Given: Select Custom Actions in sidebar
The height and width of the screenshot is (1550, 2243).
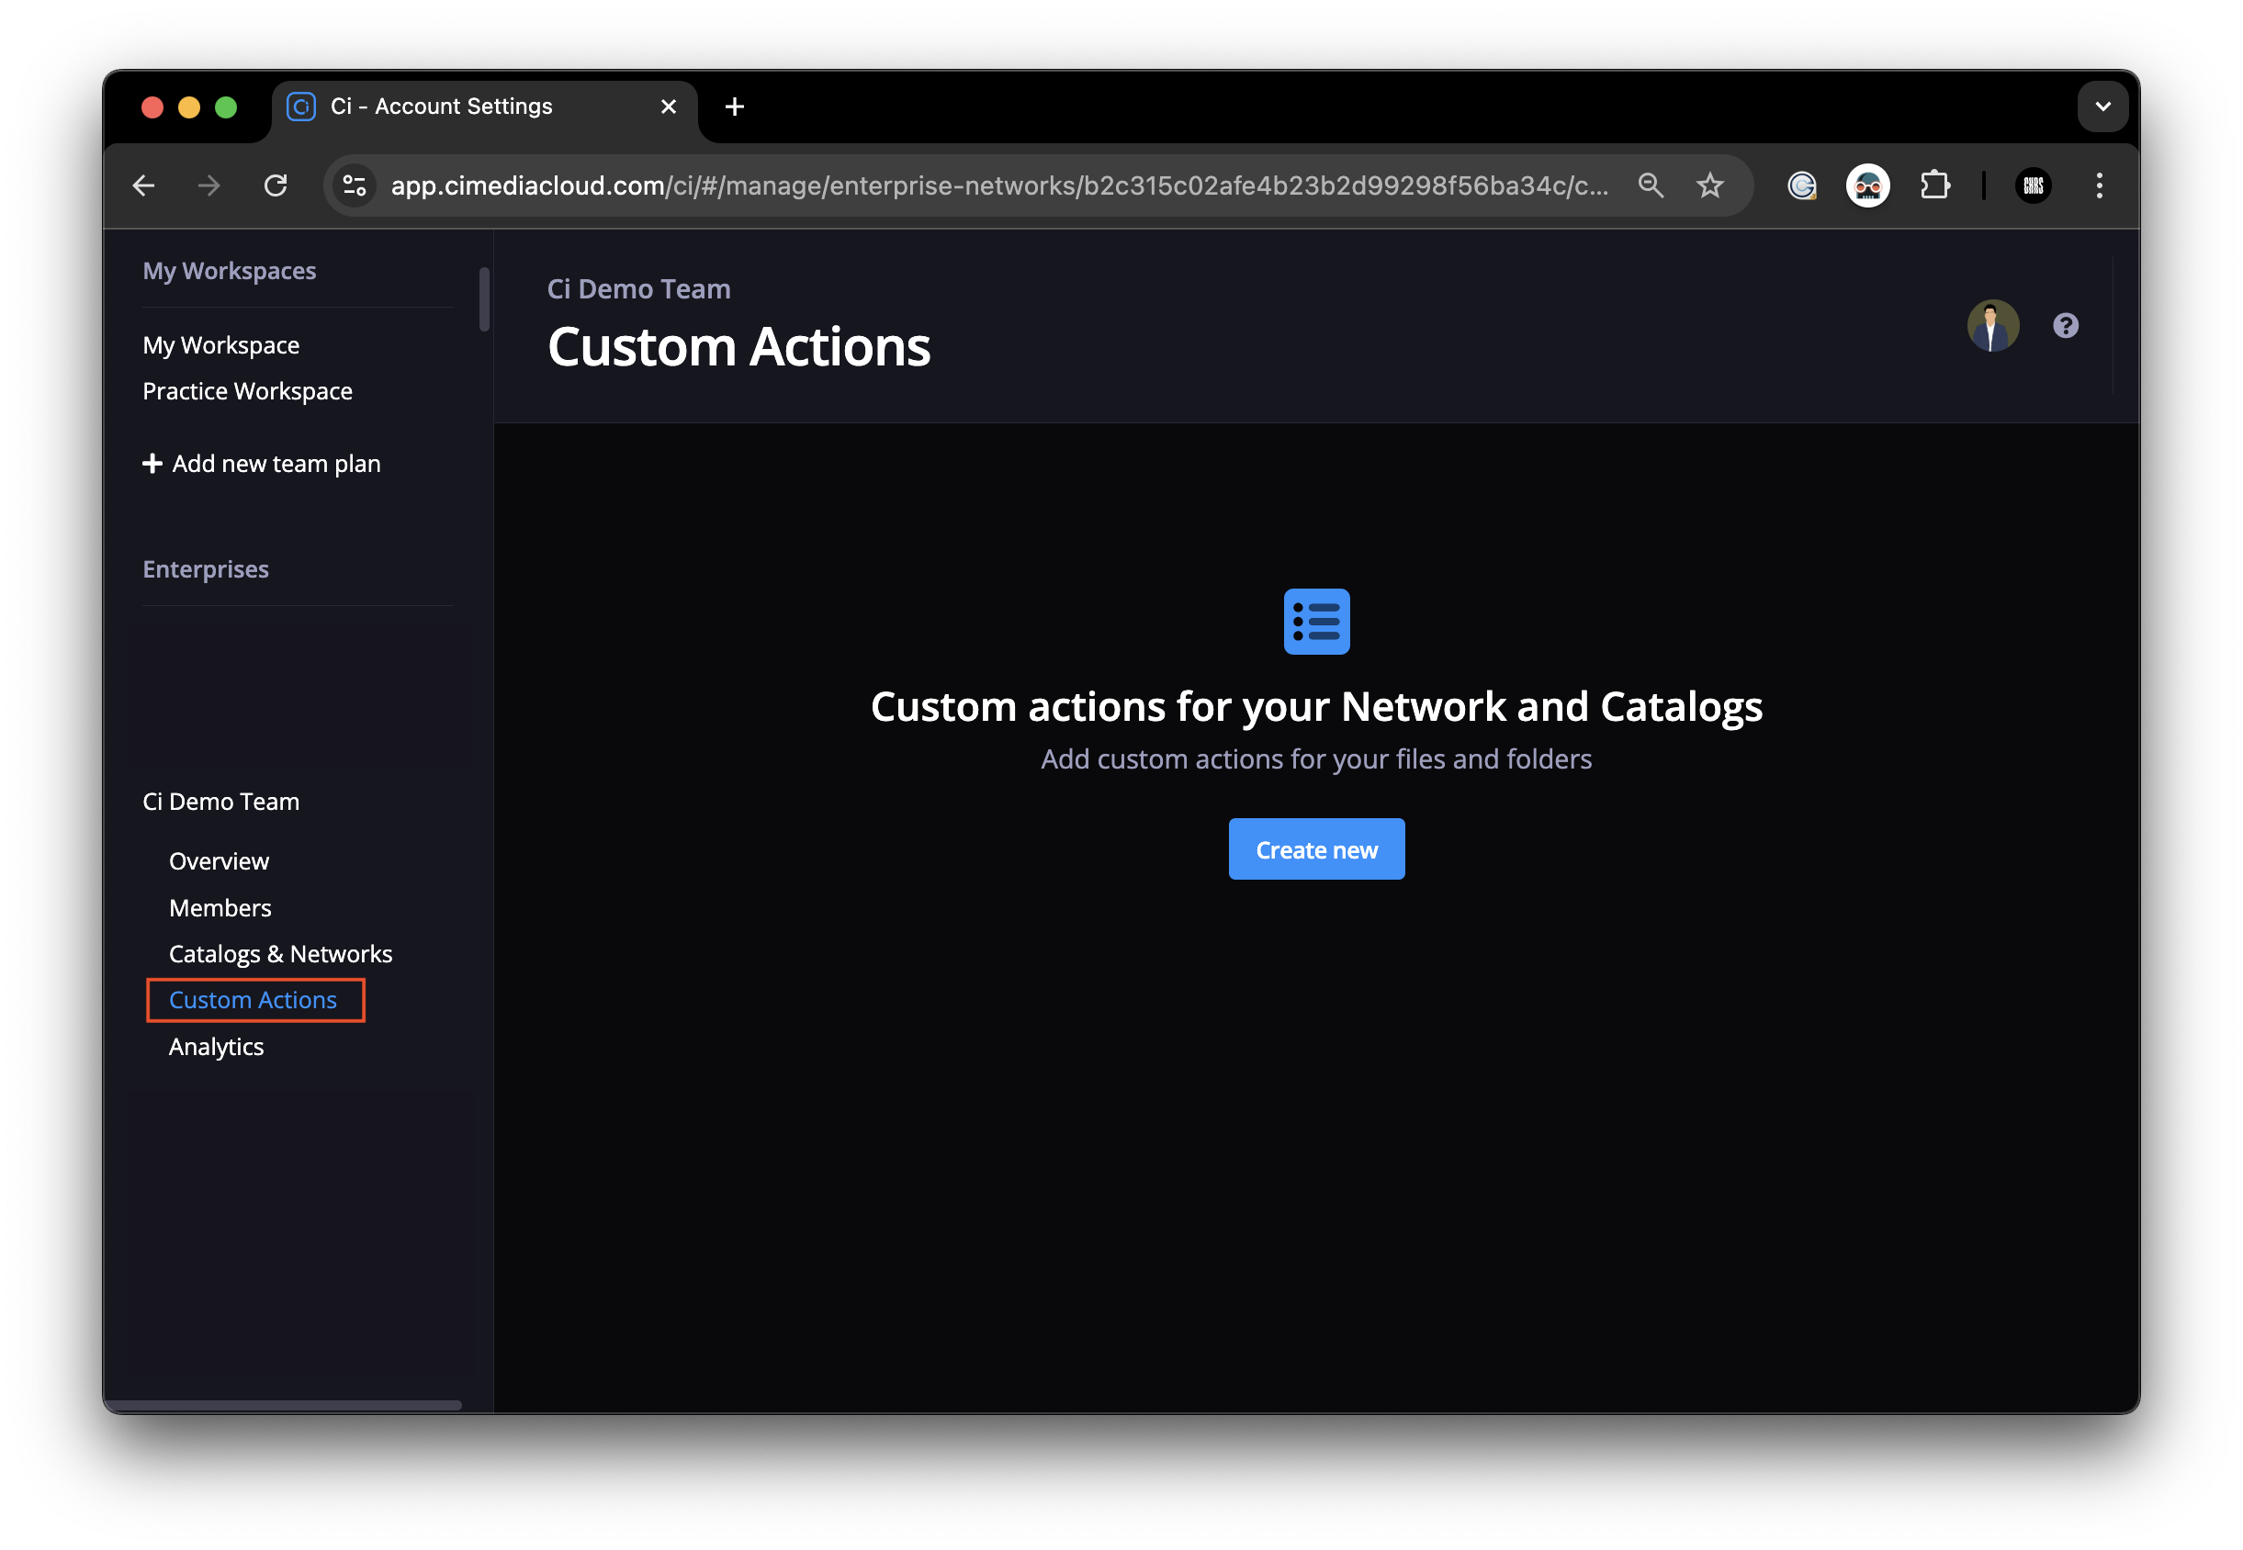Looking at the screenshot, I should pyautogui.click(x=253, y=1000).
